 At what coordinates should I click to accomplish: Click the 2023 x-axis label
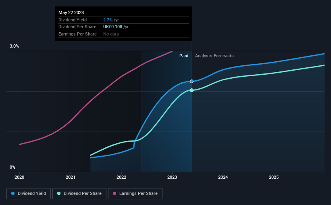172,177
